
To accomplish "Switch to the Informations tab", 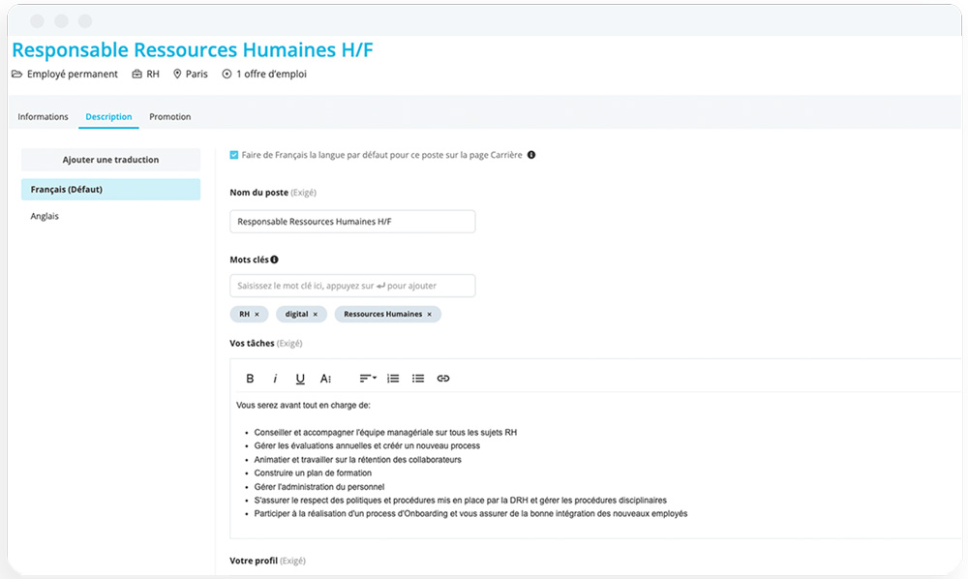I will [43, 117].
